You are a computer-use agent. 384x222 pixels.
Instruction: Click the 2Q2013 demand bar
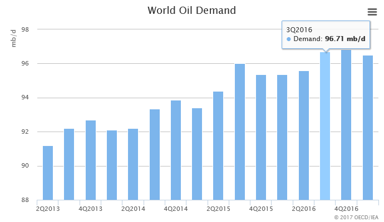tap(48, 173)
